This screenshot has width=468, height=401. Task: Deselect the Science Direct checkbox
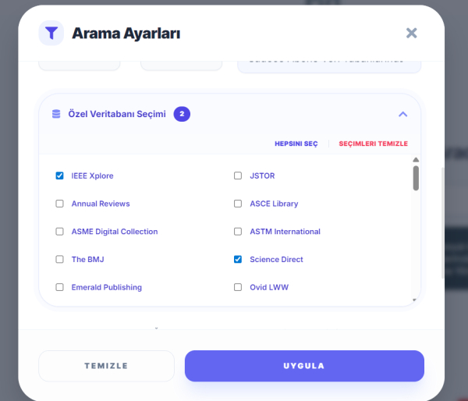click(238, 259)
